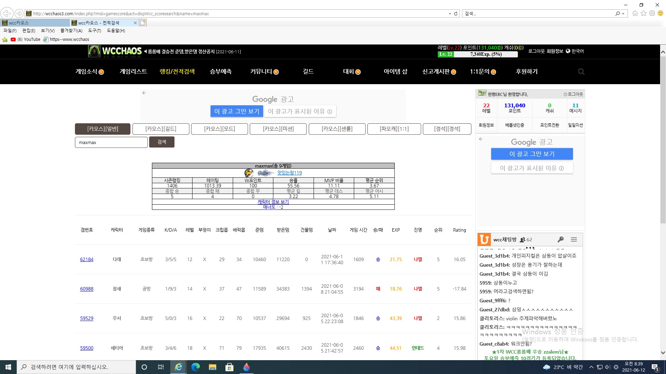
Task: Open File Explorer from taskbar
Action: tap(212, 367)
